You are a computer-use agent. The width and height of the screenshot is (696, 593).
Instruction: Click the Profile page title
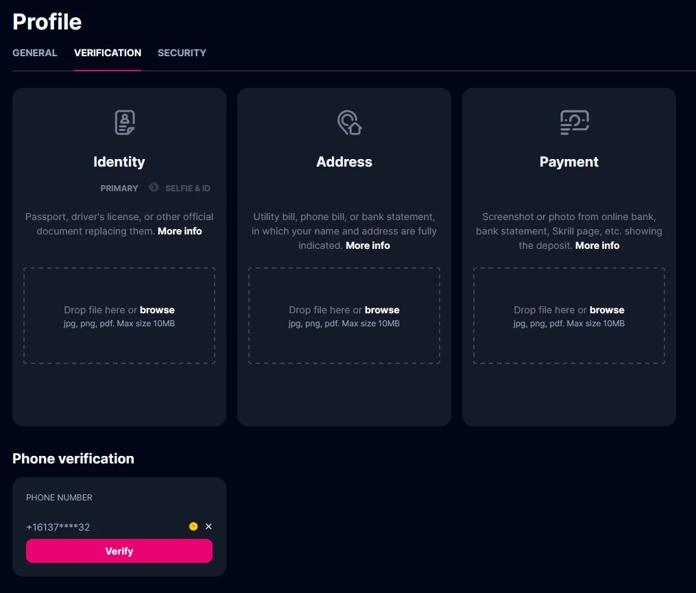point(47,22)
